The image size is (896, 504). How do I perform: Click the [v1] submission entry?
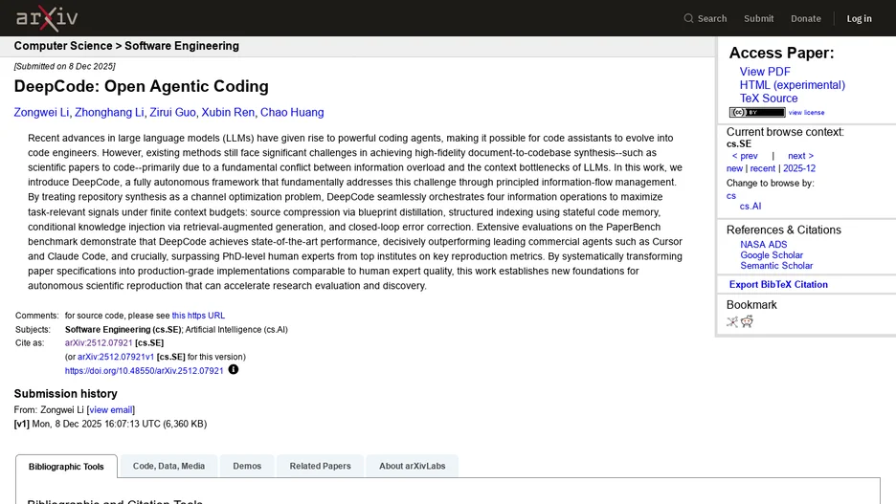pos(110,424)
